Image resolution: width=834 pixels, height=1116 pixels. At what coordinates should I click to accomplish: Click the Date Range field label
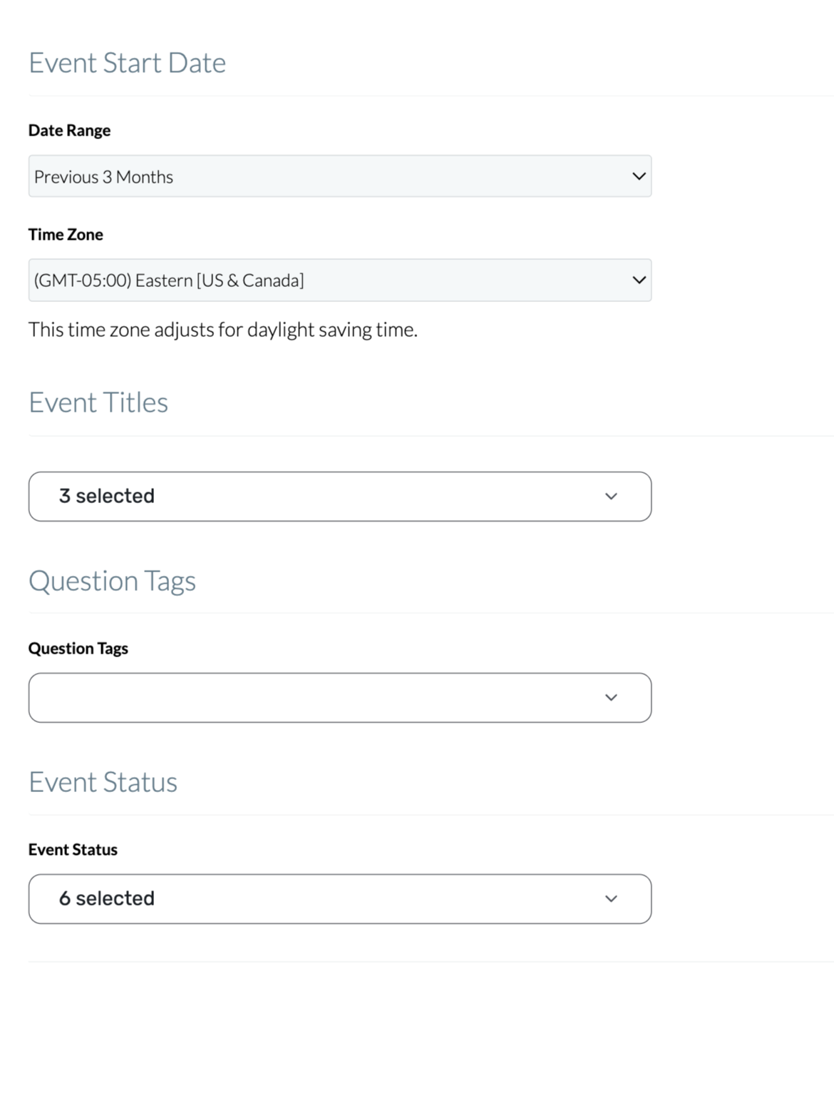click(69, 131)
